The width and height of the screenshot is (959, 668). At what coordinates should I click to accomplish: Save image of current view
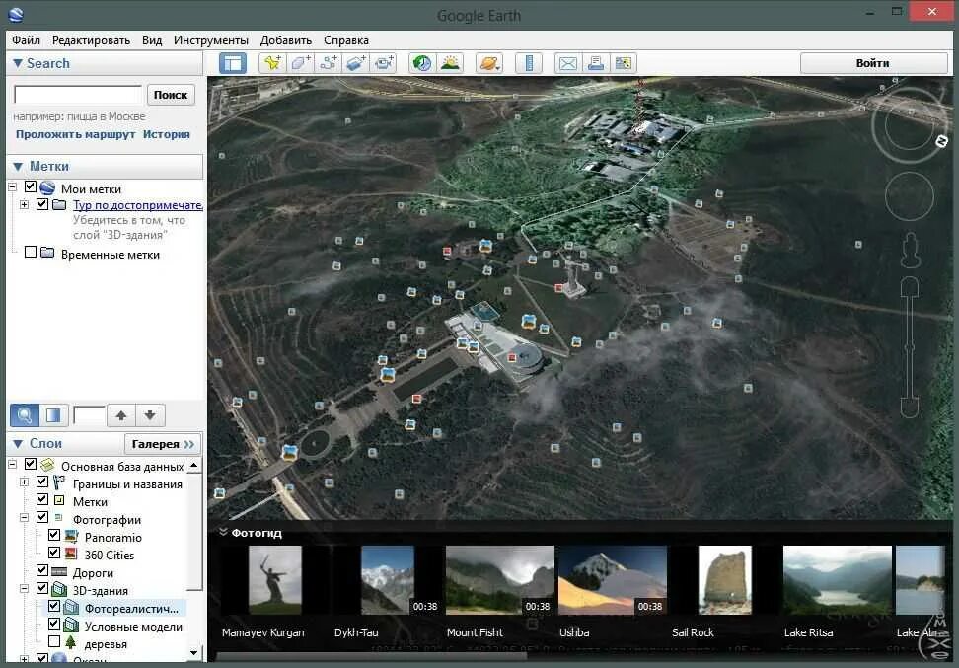624,63
